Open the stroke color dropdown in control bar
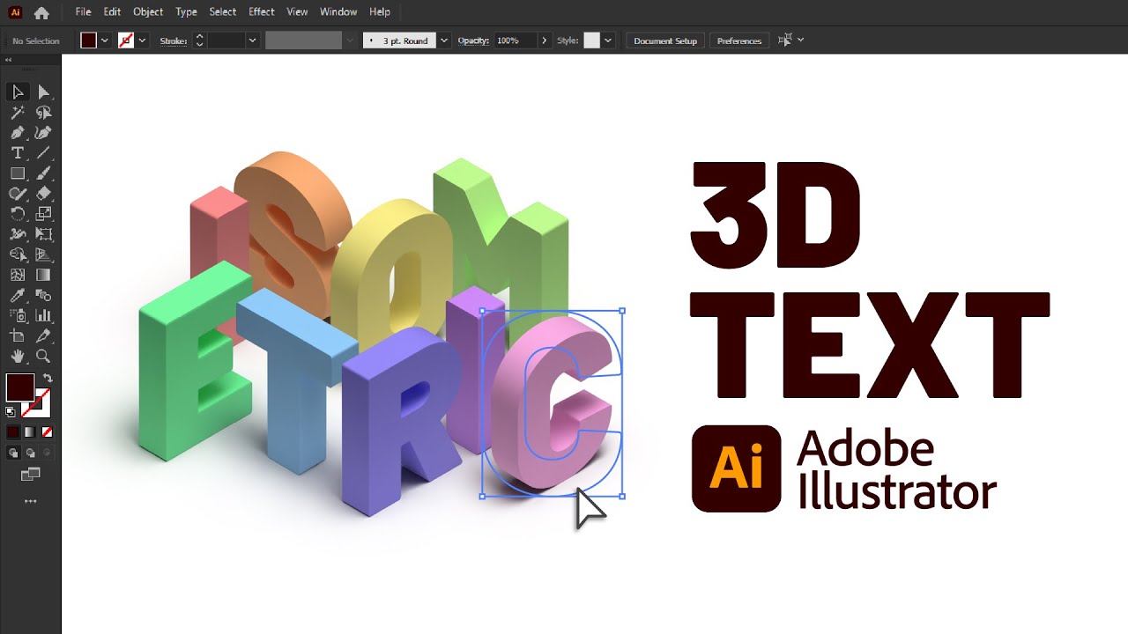Image resolution: width=1128 pixels, height=634 pixels. pyautogui.click(x=142, y=41)
